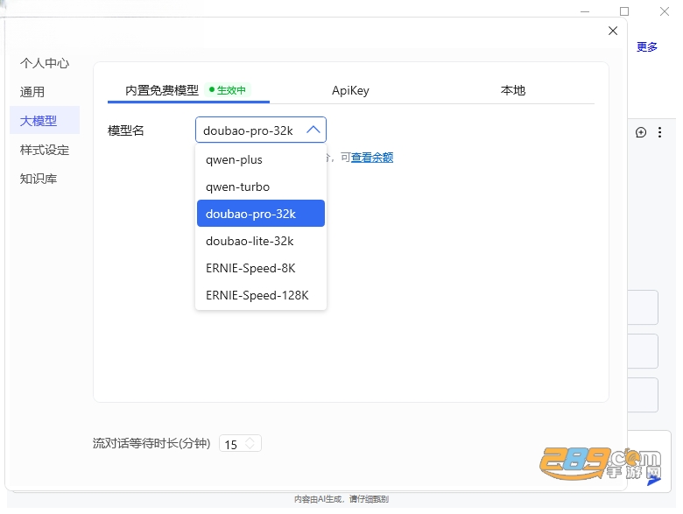This screenshot has width=683, height=514.
Task: Switch to ApiKey tab
Action: click(350, 90)
